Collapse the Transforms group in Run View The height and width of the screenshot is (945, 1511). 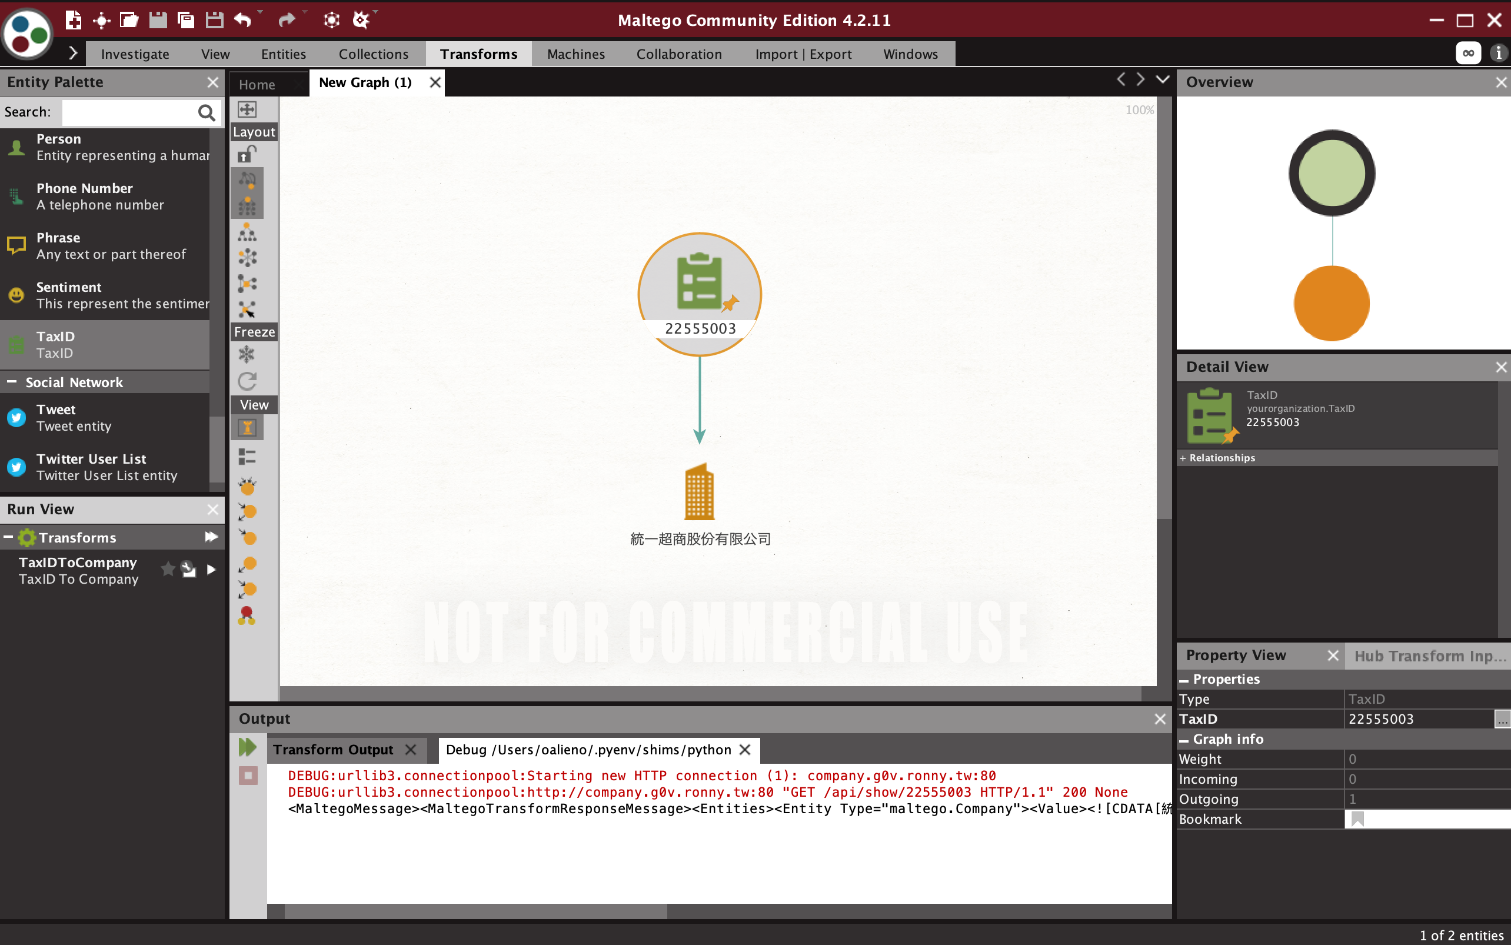coord(8,537)
